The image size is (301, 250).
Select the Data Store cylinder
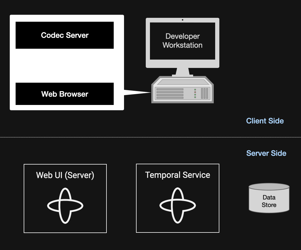[269, 198]
